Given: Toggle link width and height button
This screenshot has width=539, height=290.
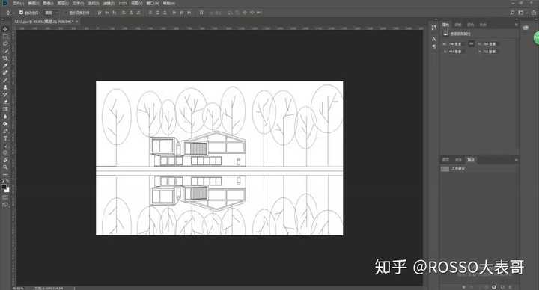Looking at the screenshot, I should coord(471,43).
